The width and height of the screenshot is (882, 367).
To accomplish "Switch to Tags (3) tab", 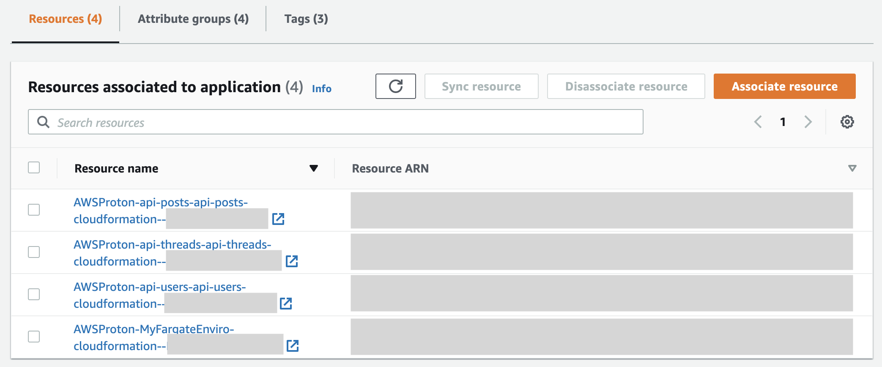I will pyautogui.click(x=306, y=19).
